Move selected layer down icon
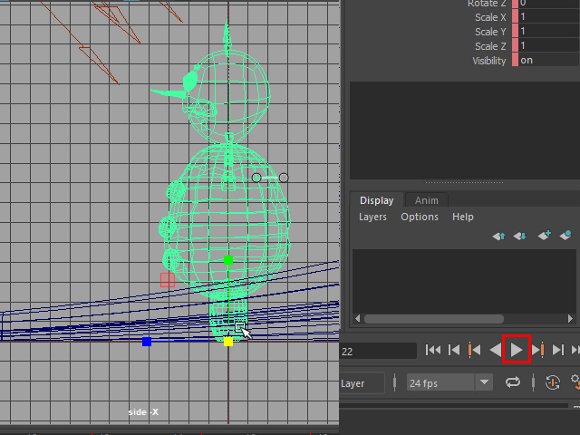 pyautogui.click(x=519, y=236)
